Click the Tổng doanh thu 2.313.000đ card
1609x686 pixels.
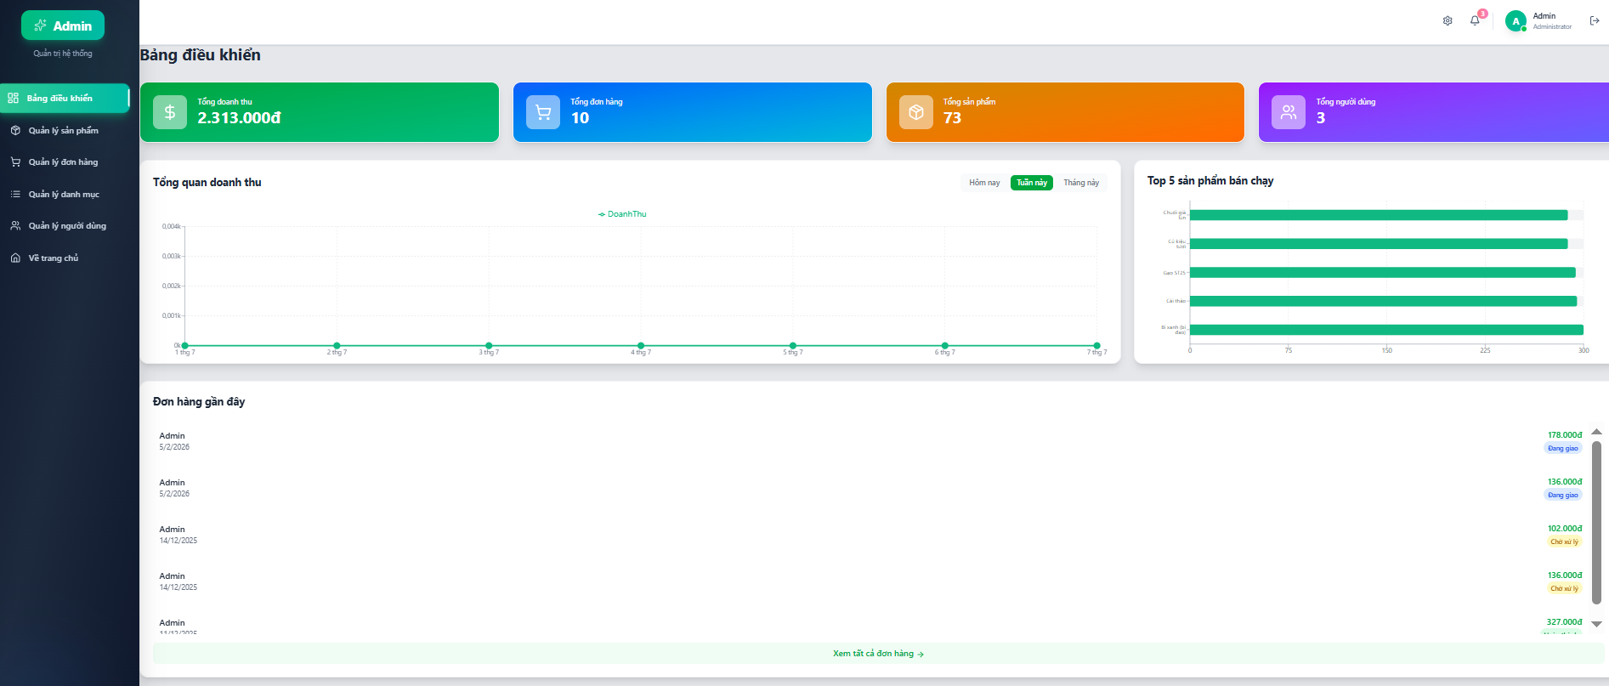point(320,112)
